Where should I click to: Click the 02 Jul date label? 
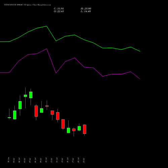(x=19, y=160)
